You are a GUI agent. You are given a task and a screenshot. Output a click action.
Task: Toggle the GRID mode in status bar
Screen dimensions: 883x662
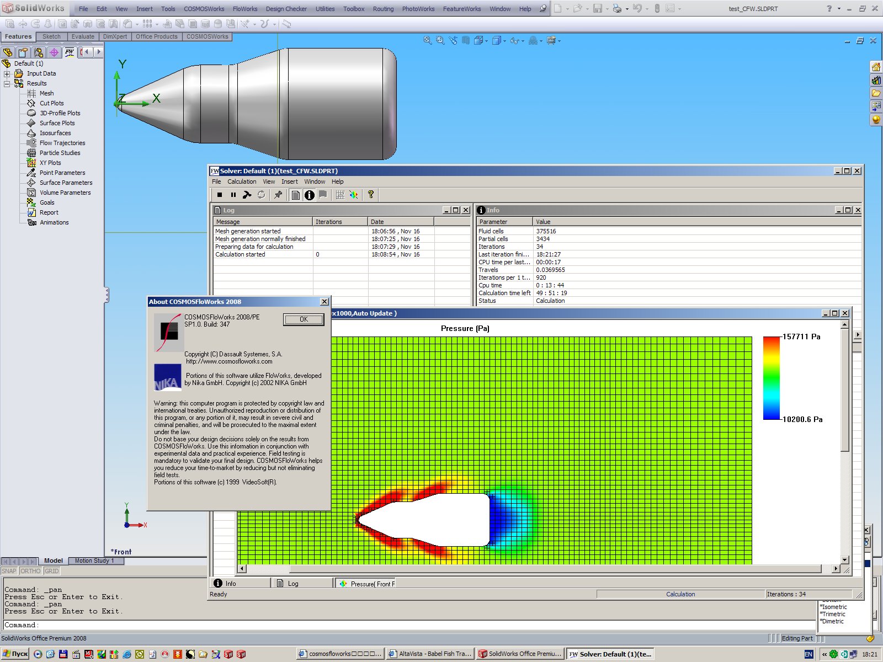pyautogui.click(x=52, y=571)
